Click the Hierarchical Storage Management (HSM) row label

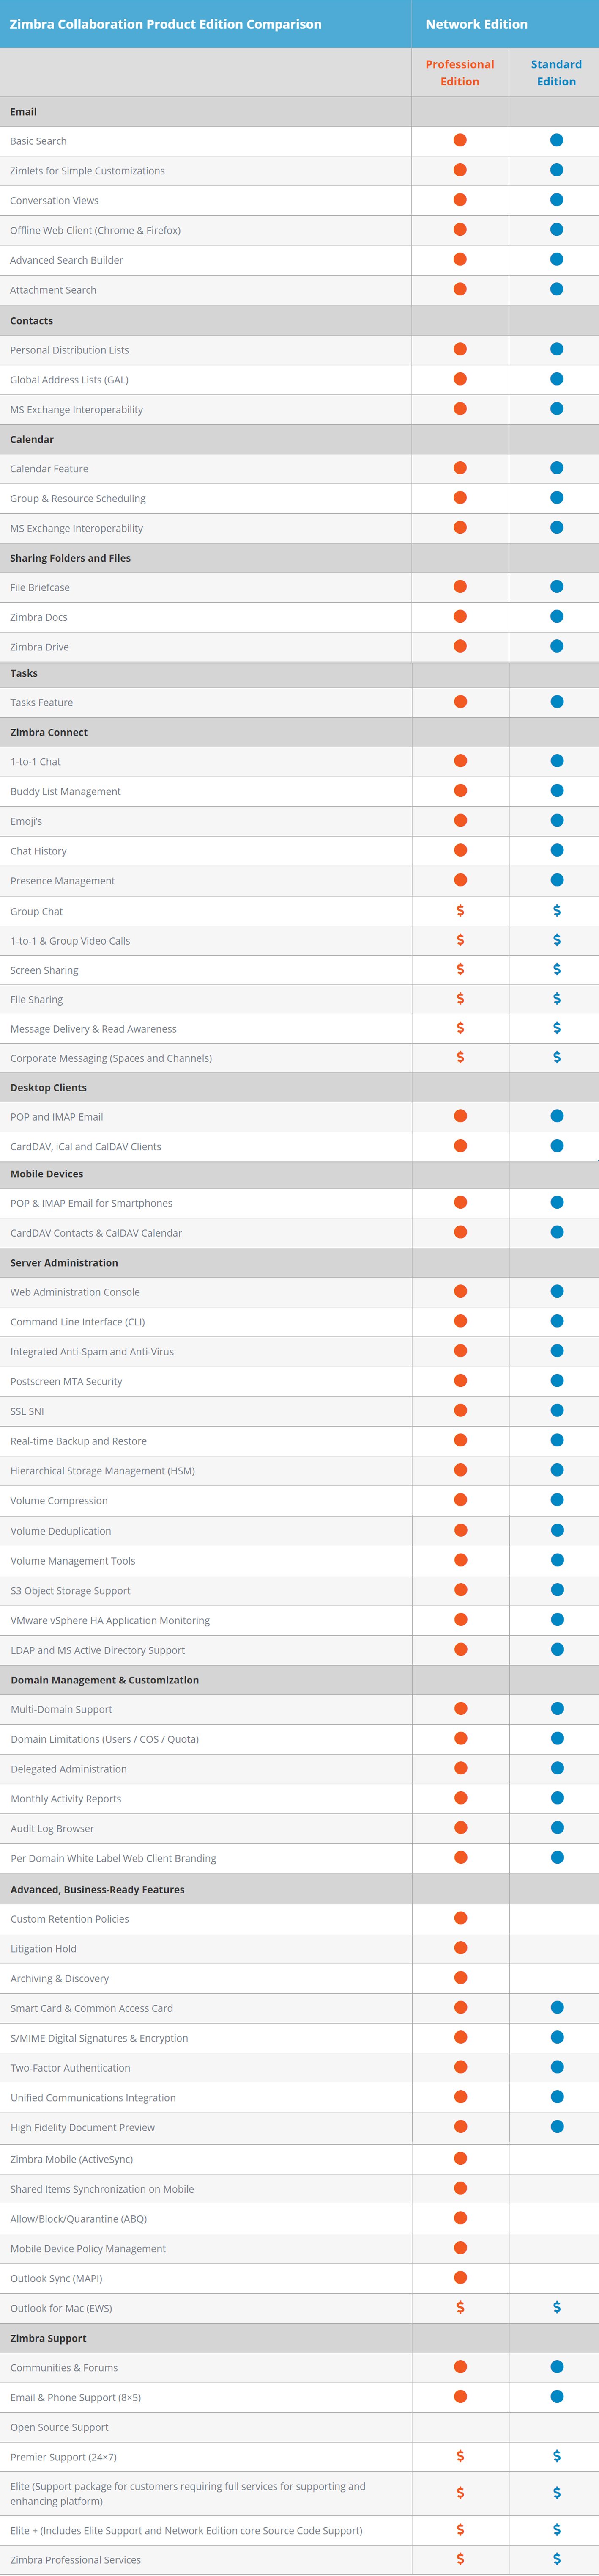[x=102, y=1471]
